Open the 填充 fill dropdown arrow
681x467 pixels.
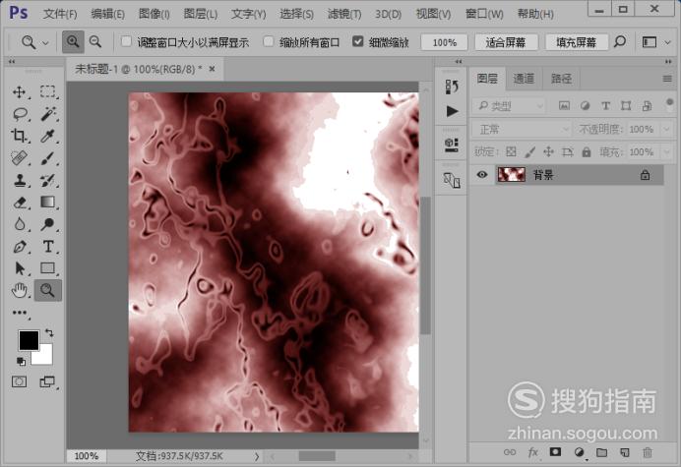pos(666,152)
